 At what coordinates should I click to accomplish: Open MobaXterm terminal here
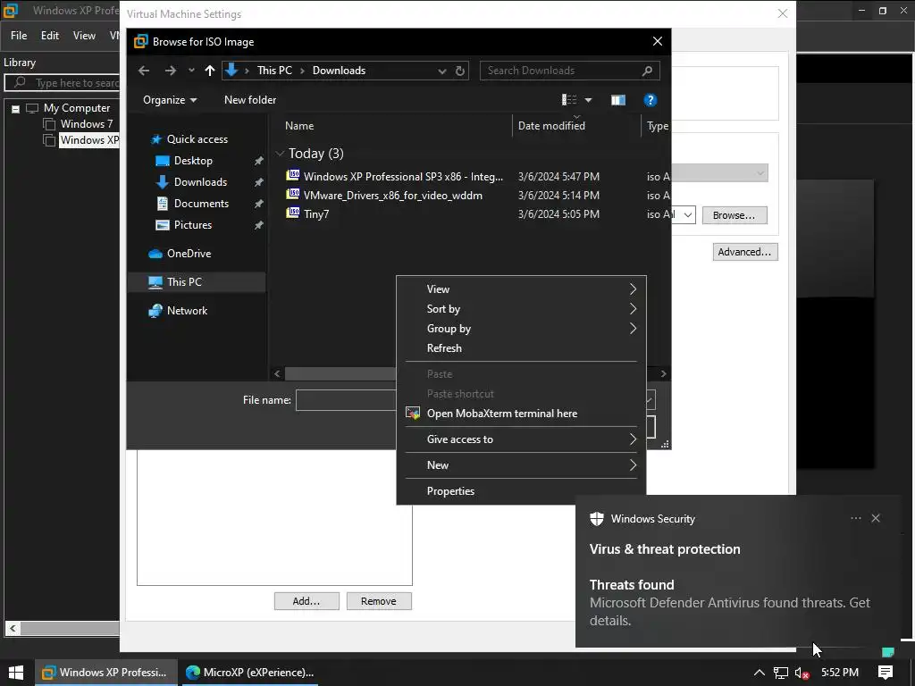tap(521, 414)
